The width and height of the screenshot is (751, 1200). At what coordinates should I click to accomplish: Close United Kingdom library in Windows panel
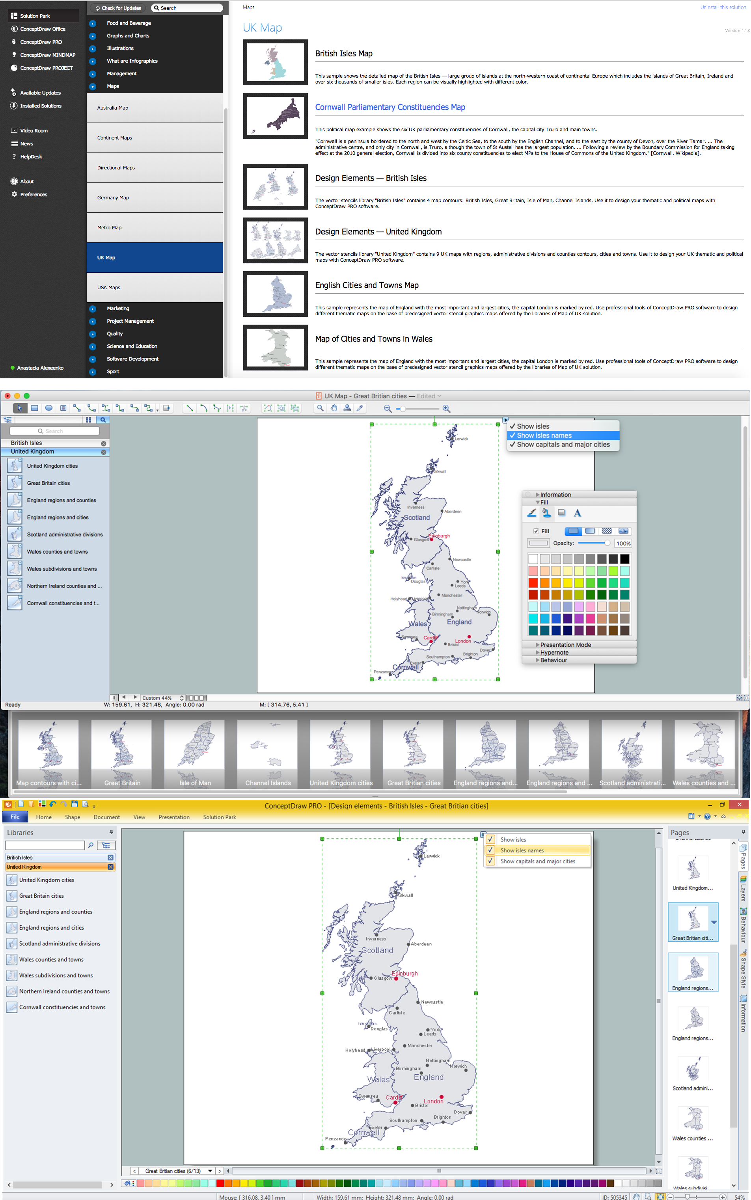[x=110, y=867]
